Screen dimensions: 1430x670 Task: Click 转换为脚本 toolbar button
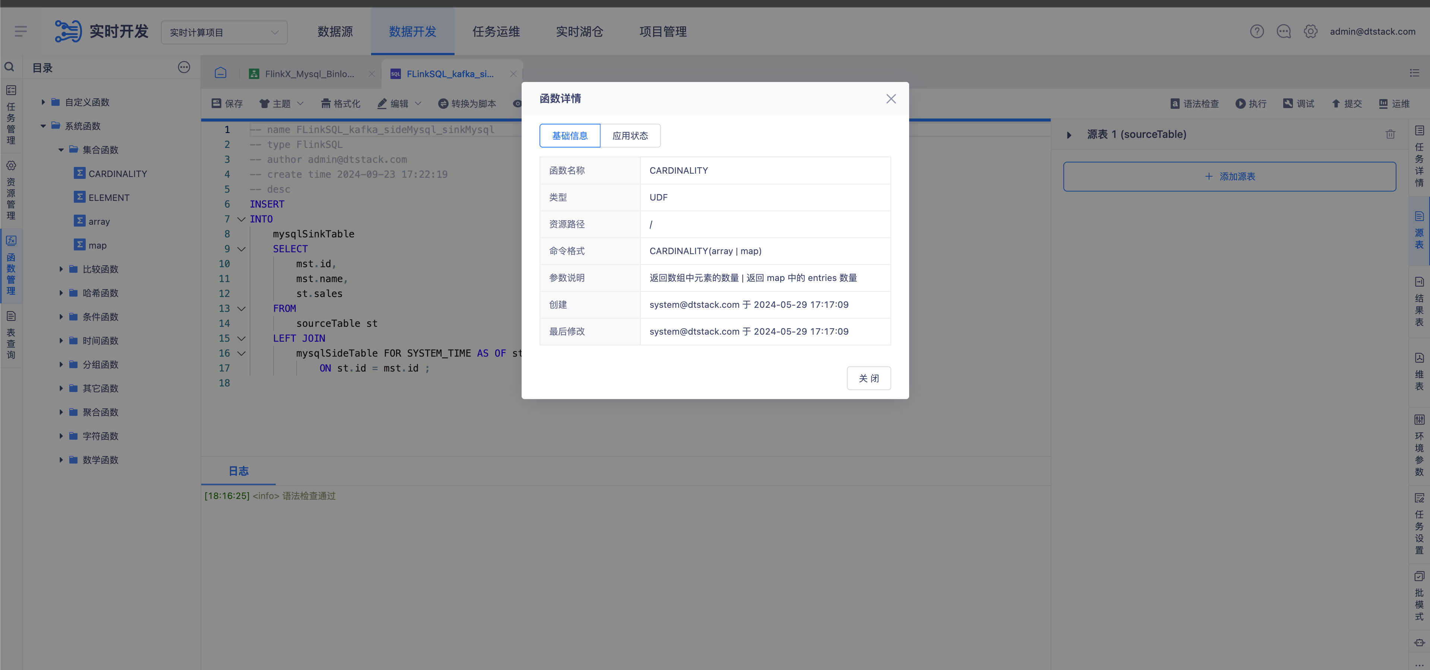click(x=467, y=104)
